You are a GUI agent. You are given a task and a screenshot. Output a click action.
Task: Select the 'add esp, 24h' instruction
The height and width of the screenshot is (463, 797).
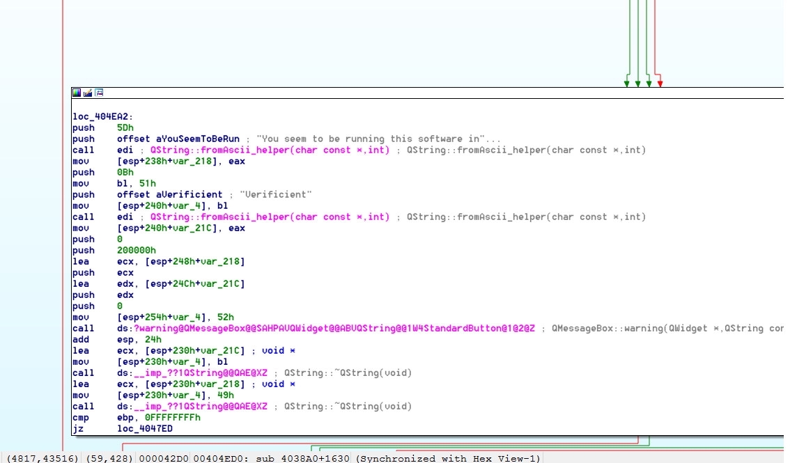coord(117,340)
